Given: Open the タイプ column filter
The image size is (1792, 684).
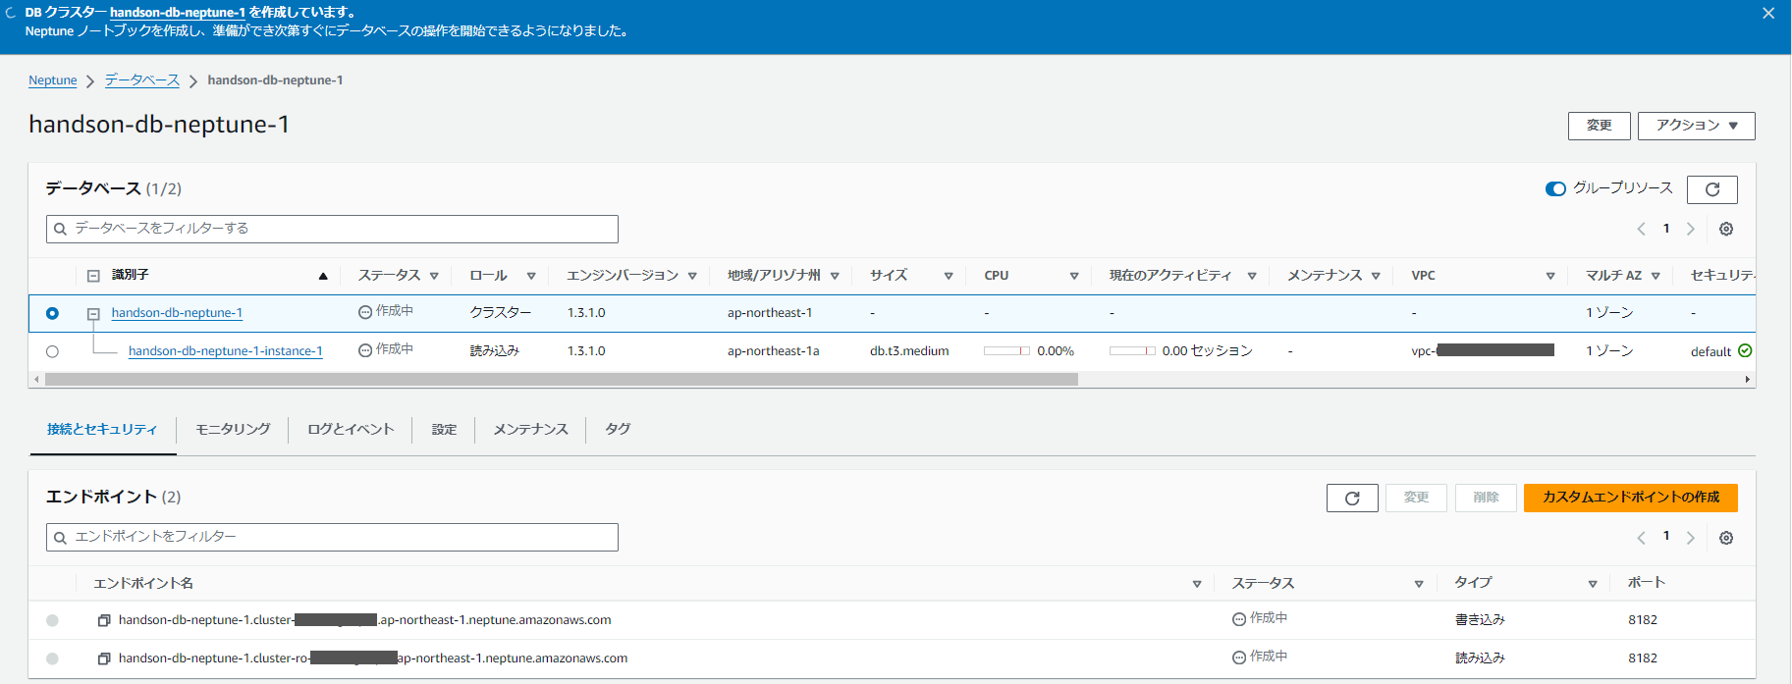Looking at the screenshot, I should tap(1593, 584).
